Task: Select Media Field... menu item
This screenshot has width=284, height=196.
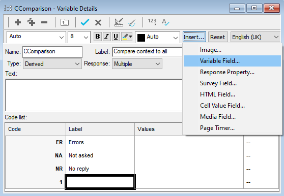Action: (233, 117)
